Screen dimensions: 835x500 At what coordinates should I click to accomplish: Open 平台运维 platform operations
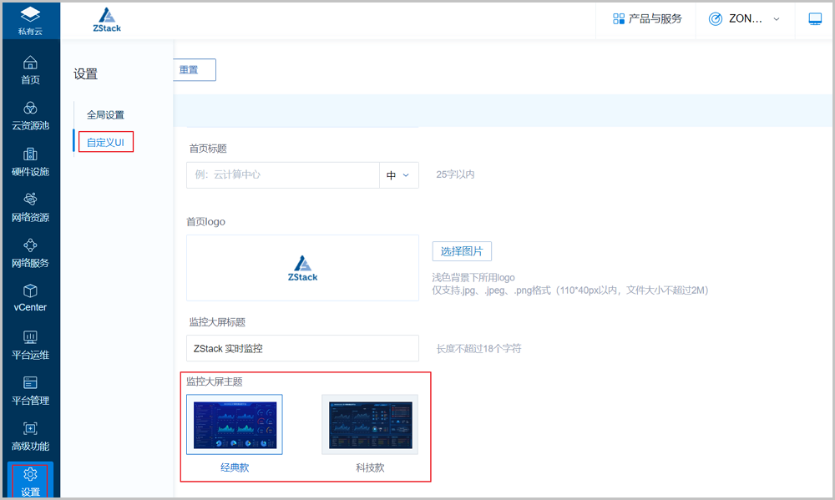coord(30,345)
